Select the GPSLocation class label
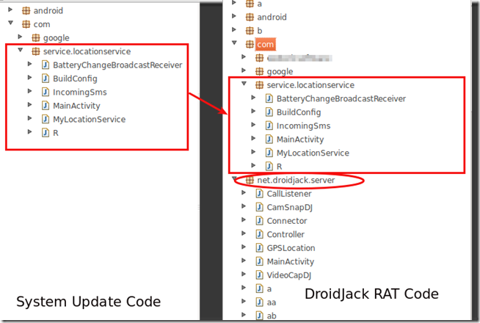 point(291,248)
